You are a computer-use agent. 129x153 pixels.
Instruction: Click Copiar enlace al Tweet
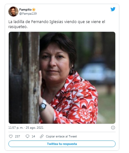[x=61, y=136]
